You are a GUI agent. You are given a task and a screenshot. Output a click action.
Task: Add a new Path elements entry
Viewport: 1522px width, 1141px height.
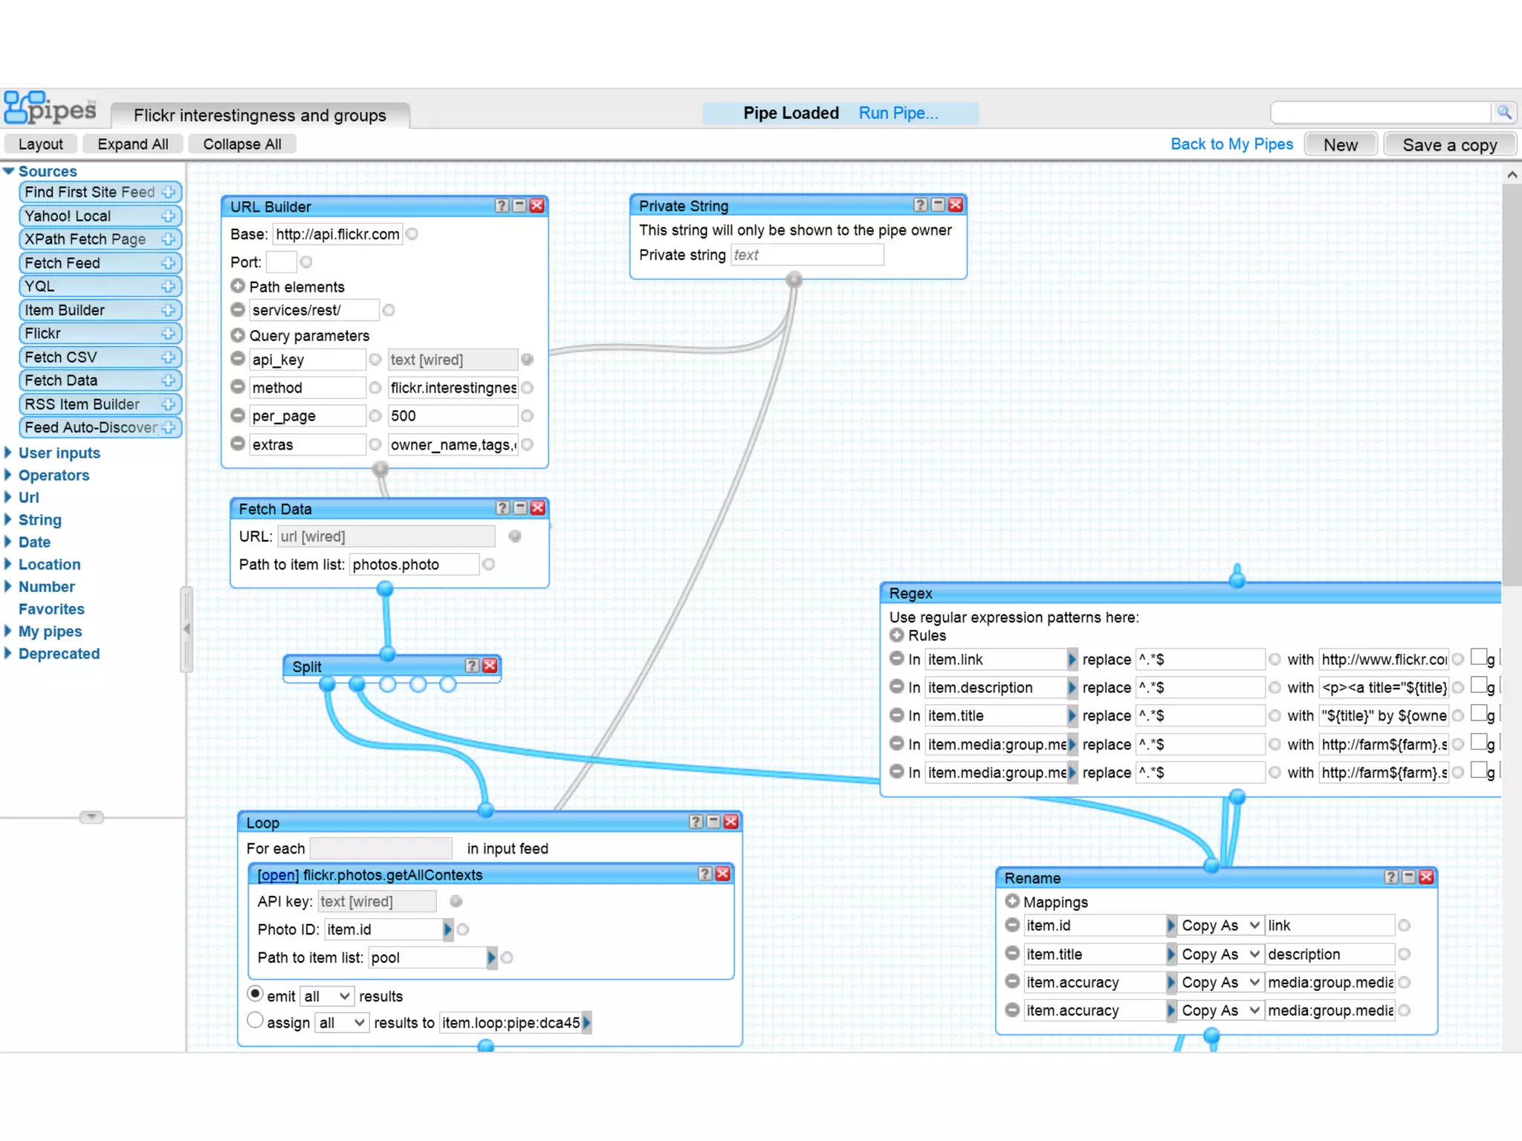pos(238,286)
